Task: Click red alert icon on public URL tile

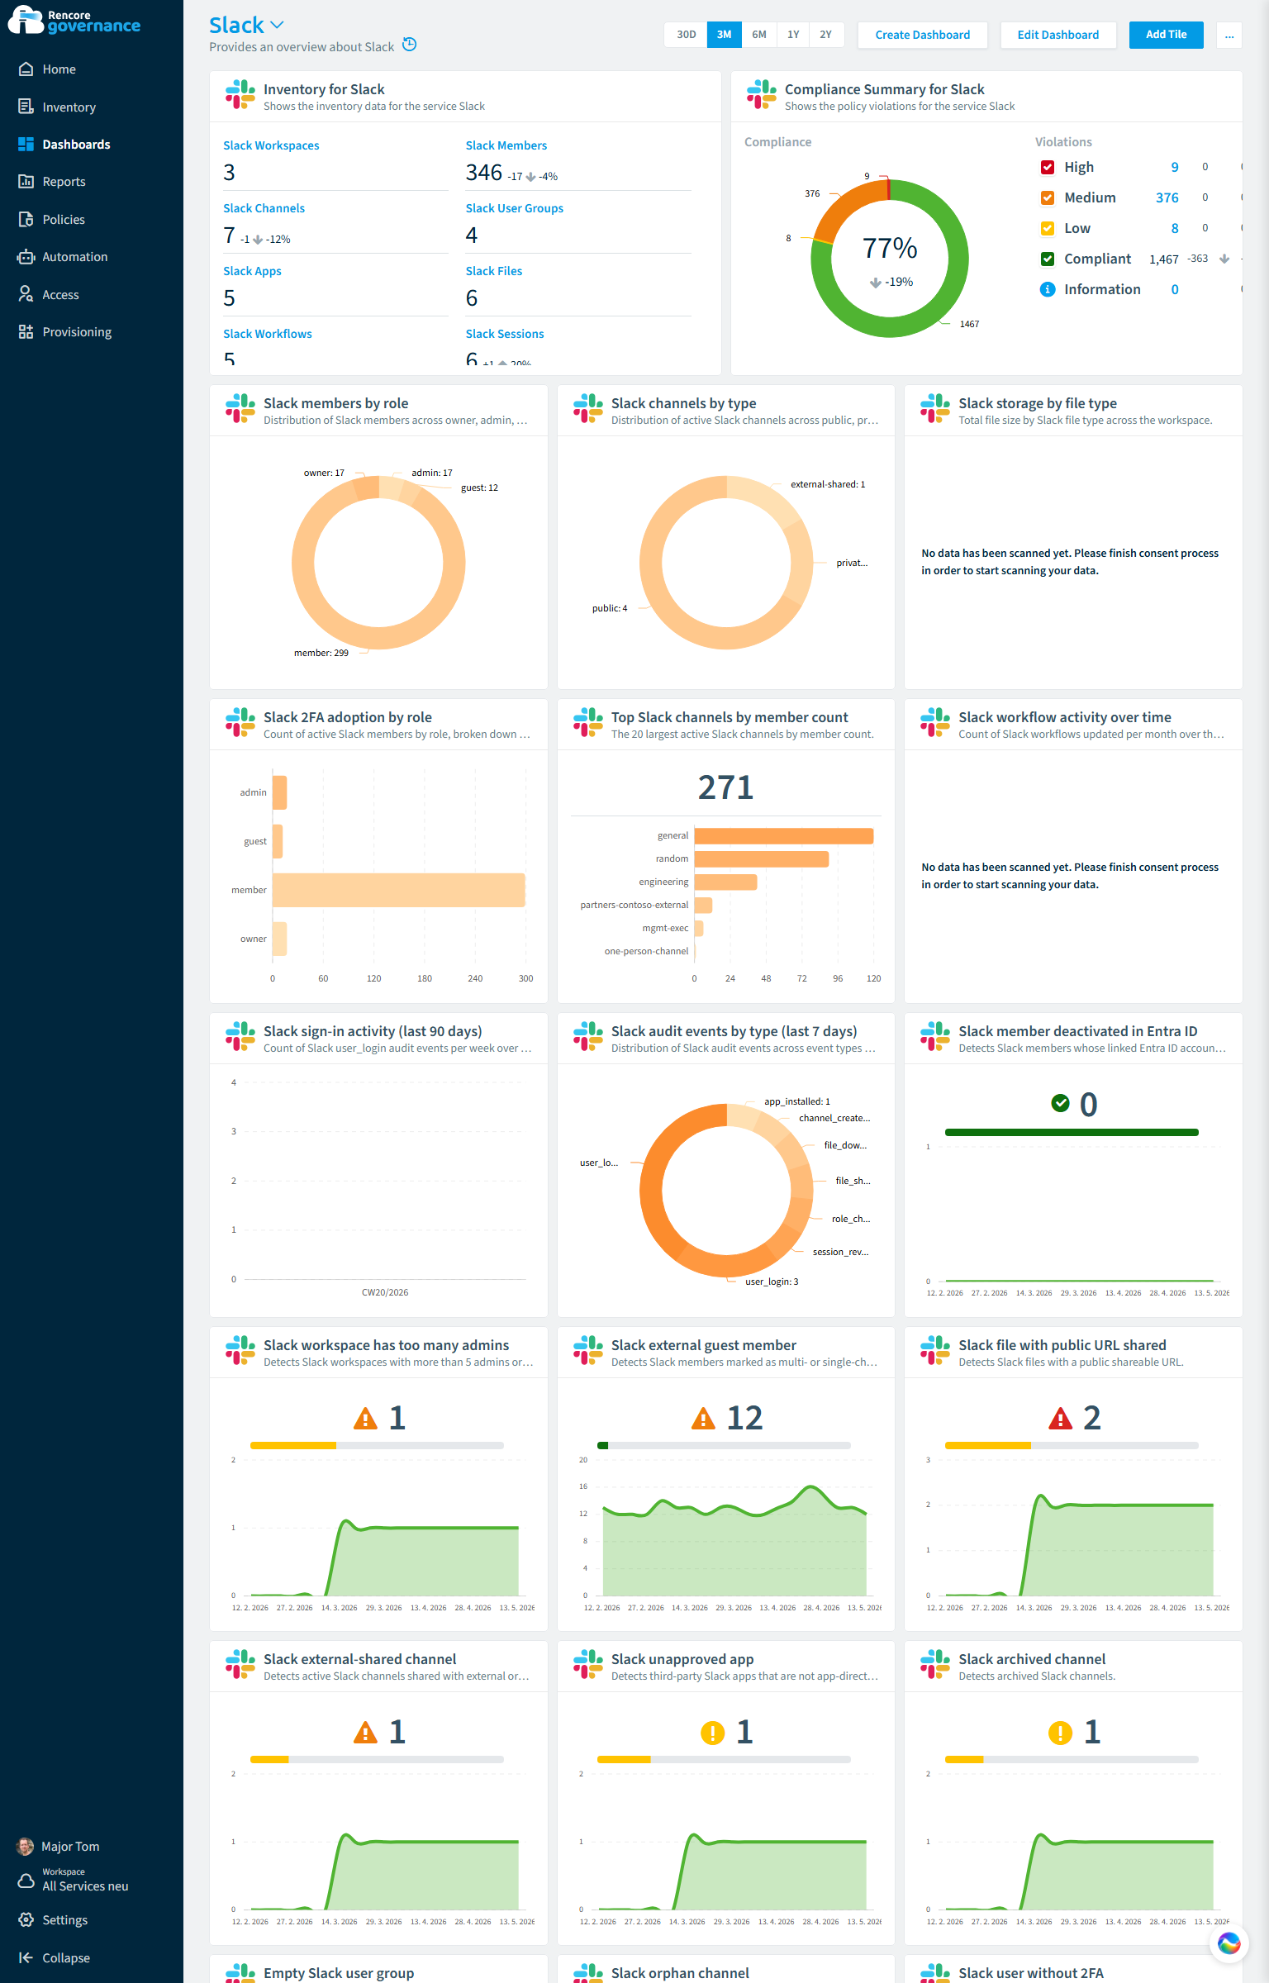Action: coord(1060,1419)
